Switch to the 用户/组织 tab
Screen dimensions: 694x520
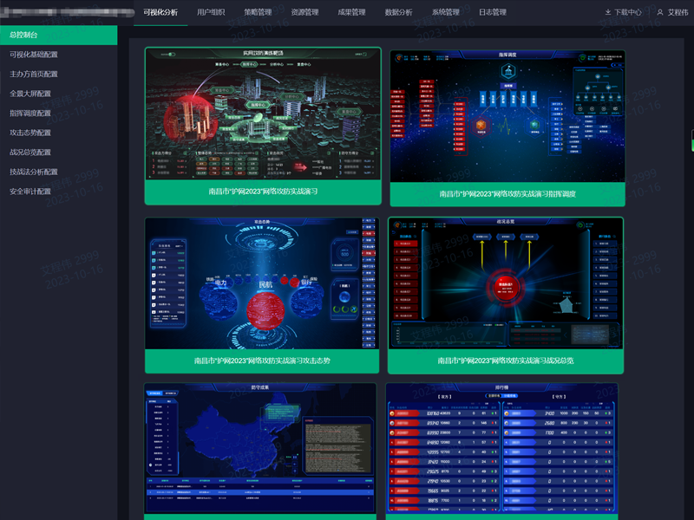click(x=211, y=13)
